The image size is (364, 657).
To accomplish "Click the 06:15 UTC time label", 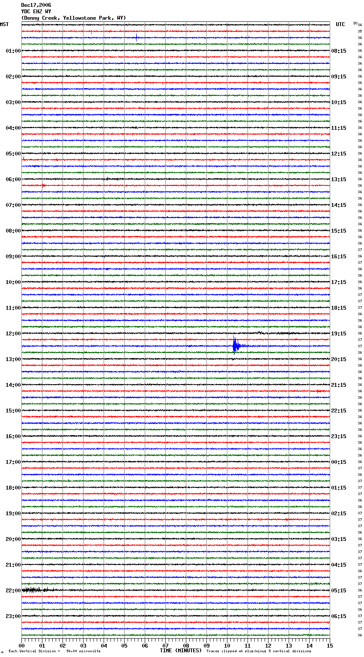I will tap(339, 616).
